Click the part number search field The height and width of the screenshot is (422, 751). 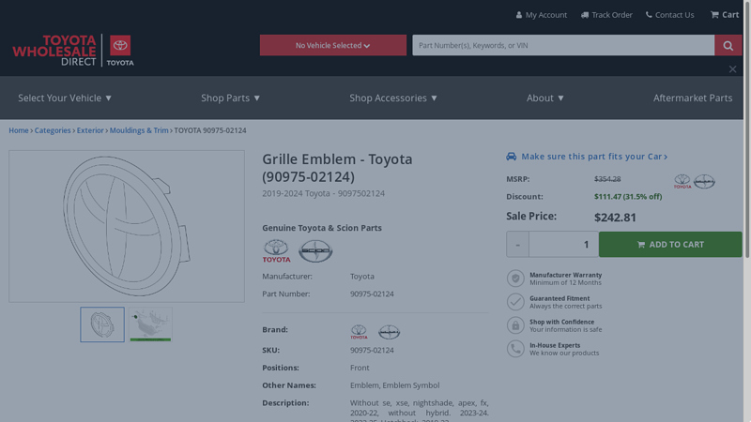(563, 45)
